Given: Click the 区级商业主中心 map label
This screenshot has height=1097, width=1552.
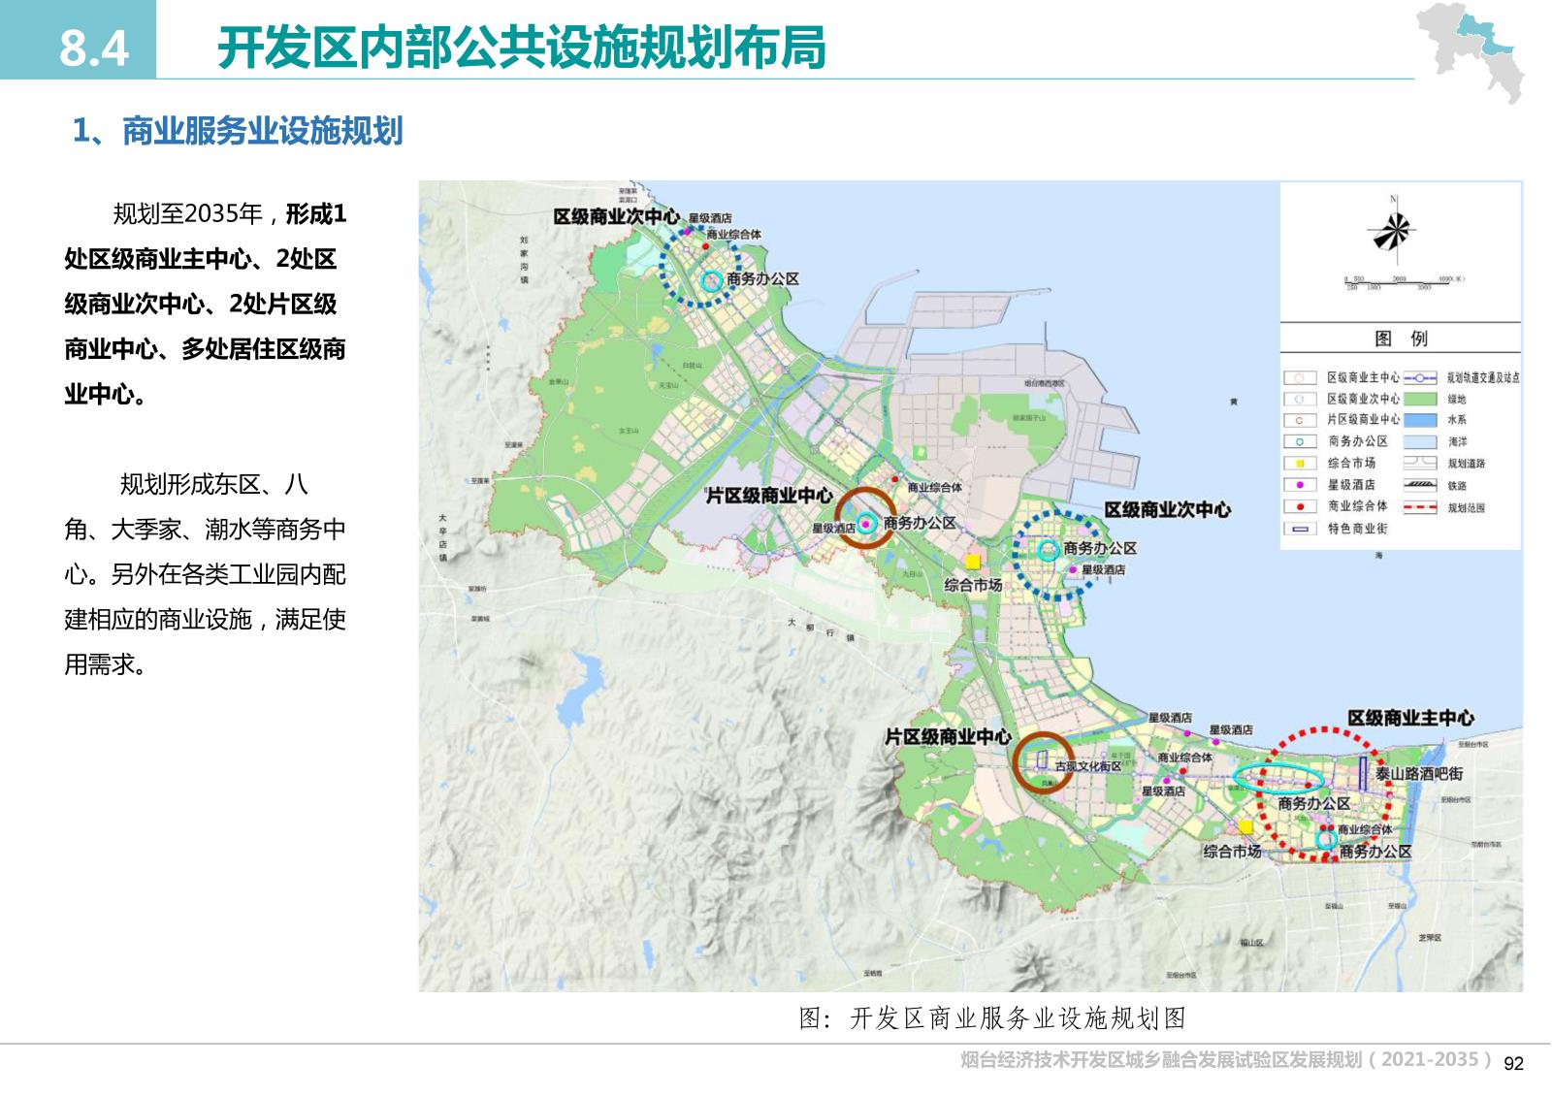Looking at the screenshot, I should 1410,719.
